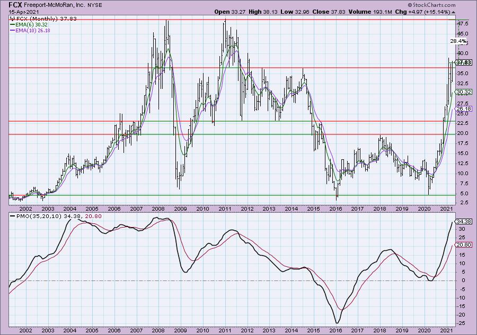Click the 2008 label under the price panel

pyautogui.click(x=158, y=209)
